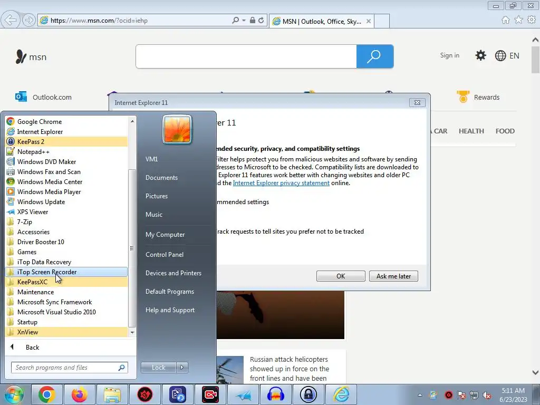
Task: Open My Computer from Start menu
Action: pyautogui.click(x=165, y=235)
